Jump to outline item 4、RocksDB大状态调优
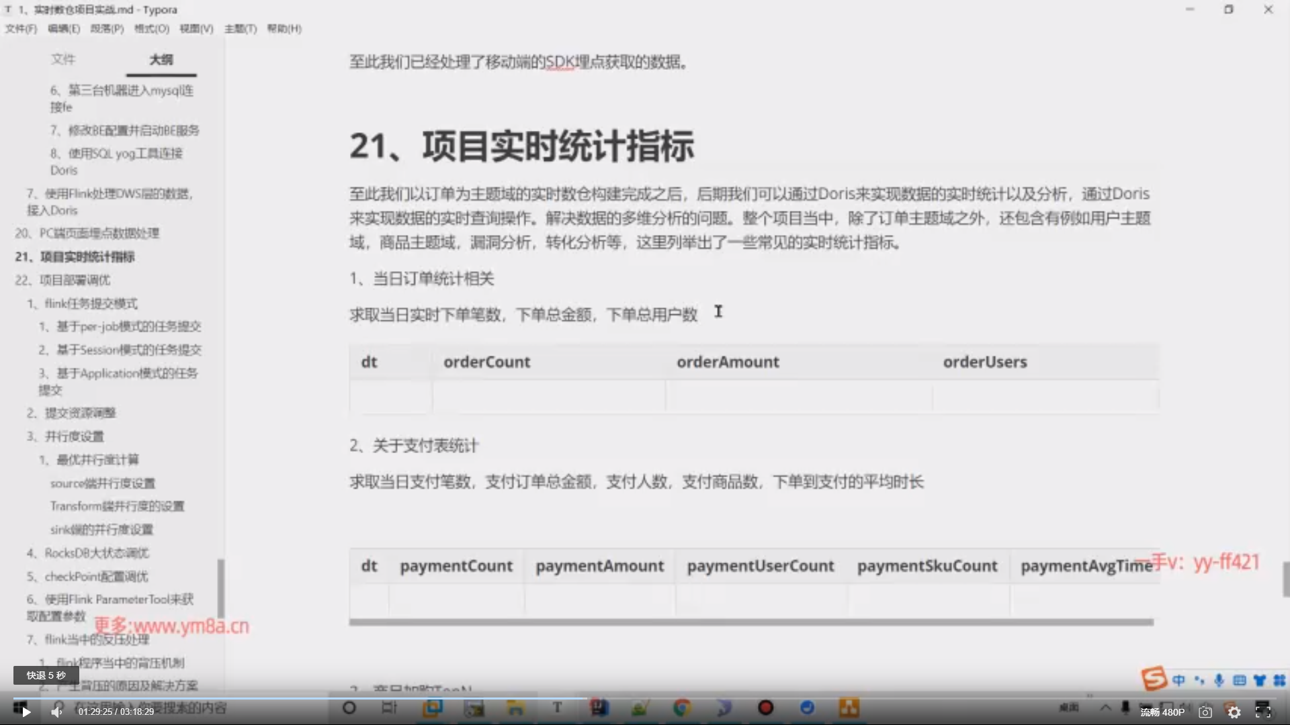1290x725 pixels. [x=88, y=553]
